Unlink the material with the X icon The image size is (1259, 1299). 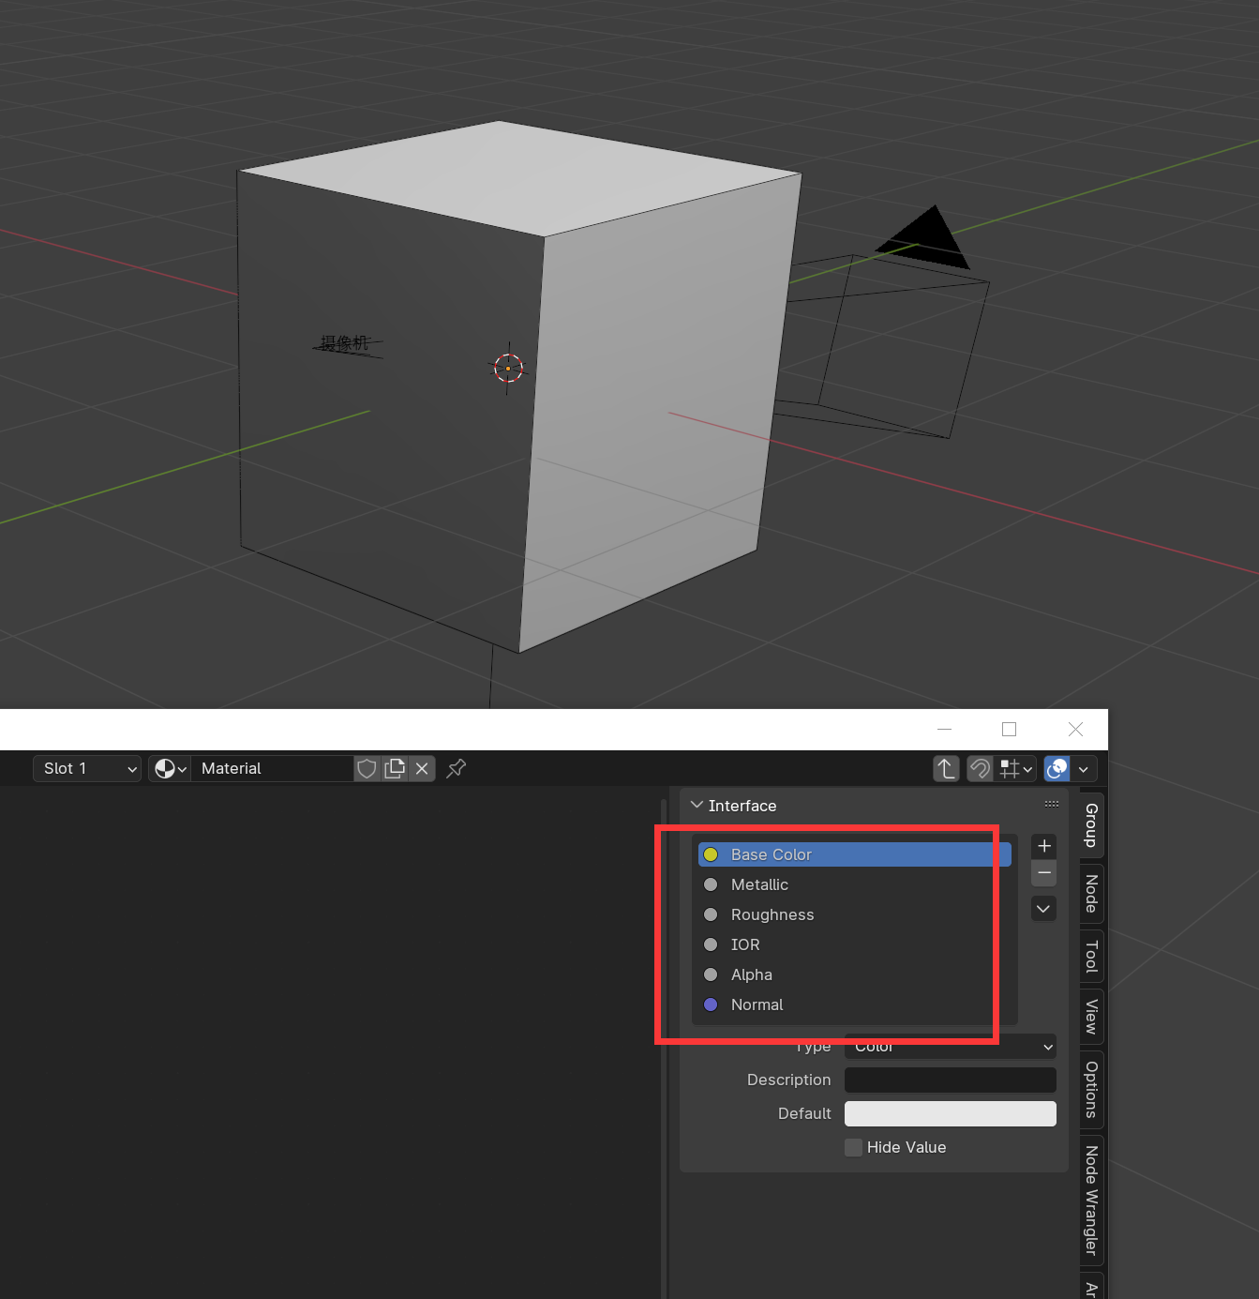click(422, 769)
